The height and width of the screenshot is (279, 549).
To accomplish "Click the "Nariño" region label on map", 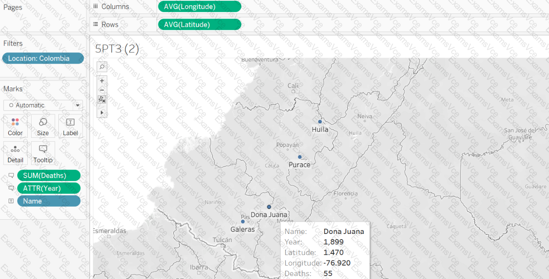I will click(212, 202).
